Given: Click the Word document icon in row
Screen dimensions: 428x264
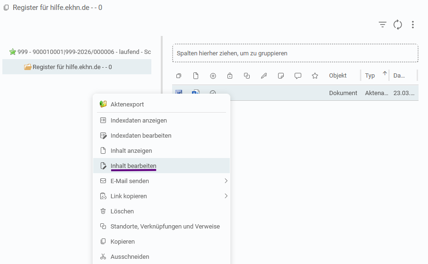Looking at the screenshot, I should [196, 92].
